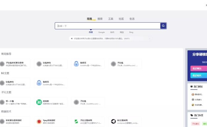Click 鲁素克 lock icon under B2主题
The height and width of the screenshot is (127, 207).
39,83
